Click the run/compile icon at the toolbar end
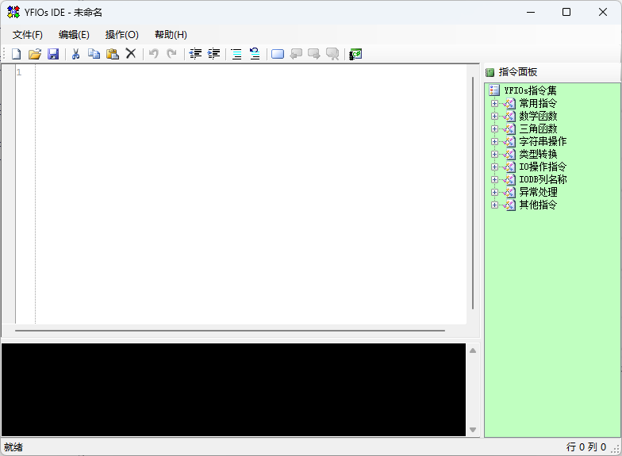The width and height of the screenshot is (622, 456). [x=355, y=54]
